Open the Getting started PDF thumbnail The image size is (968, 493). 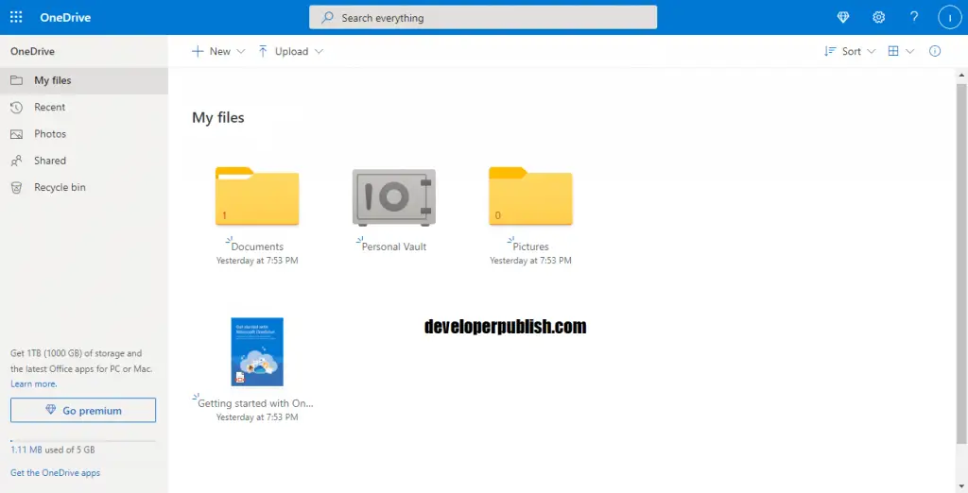pyautogui.click(x=257, y=351)
